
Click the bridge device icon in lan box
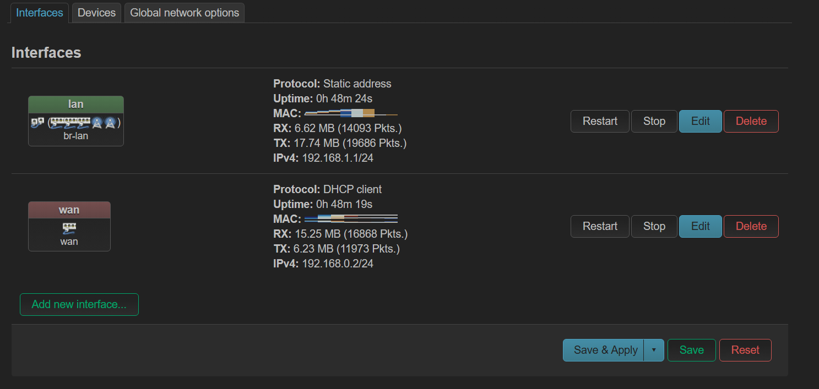[38, 122]
